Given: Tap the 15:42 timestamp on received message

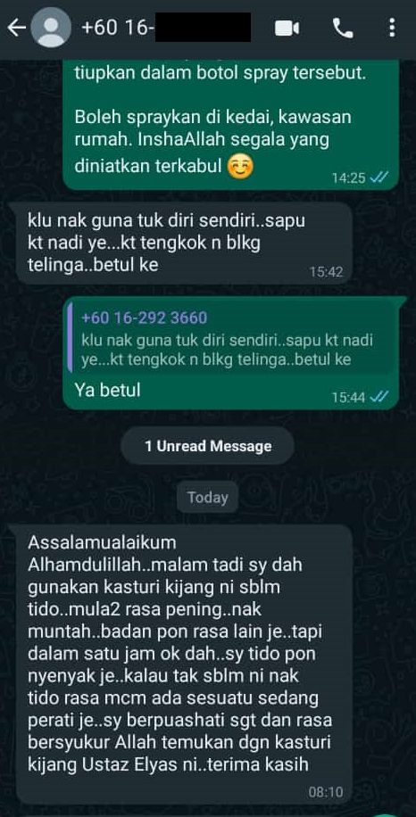Looking at the screenshot, I should click(326, 272).
